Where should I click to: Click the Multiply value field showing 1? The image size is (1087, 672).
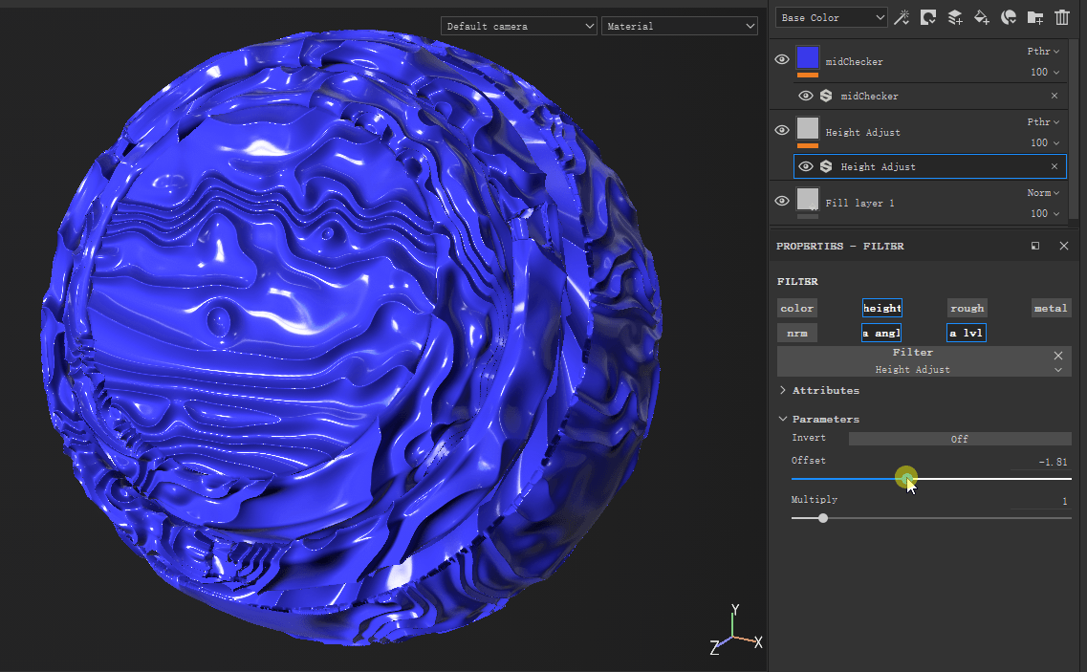[x=1040, y=501]
